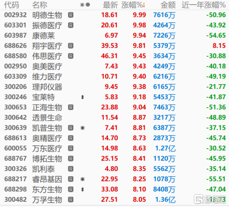
Task: Select the 理邦仪器 stock row
Action: tap(114, 87)
